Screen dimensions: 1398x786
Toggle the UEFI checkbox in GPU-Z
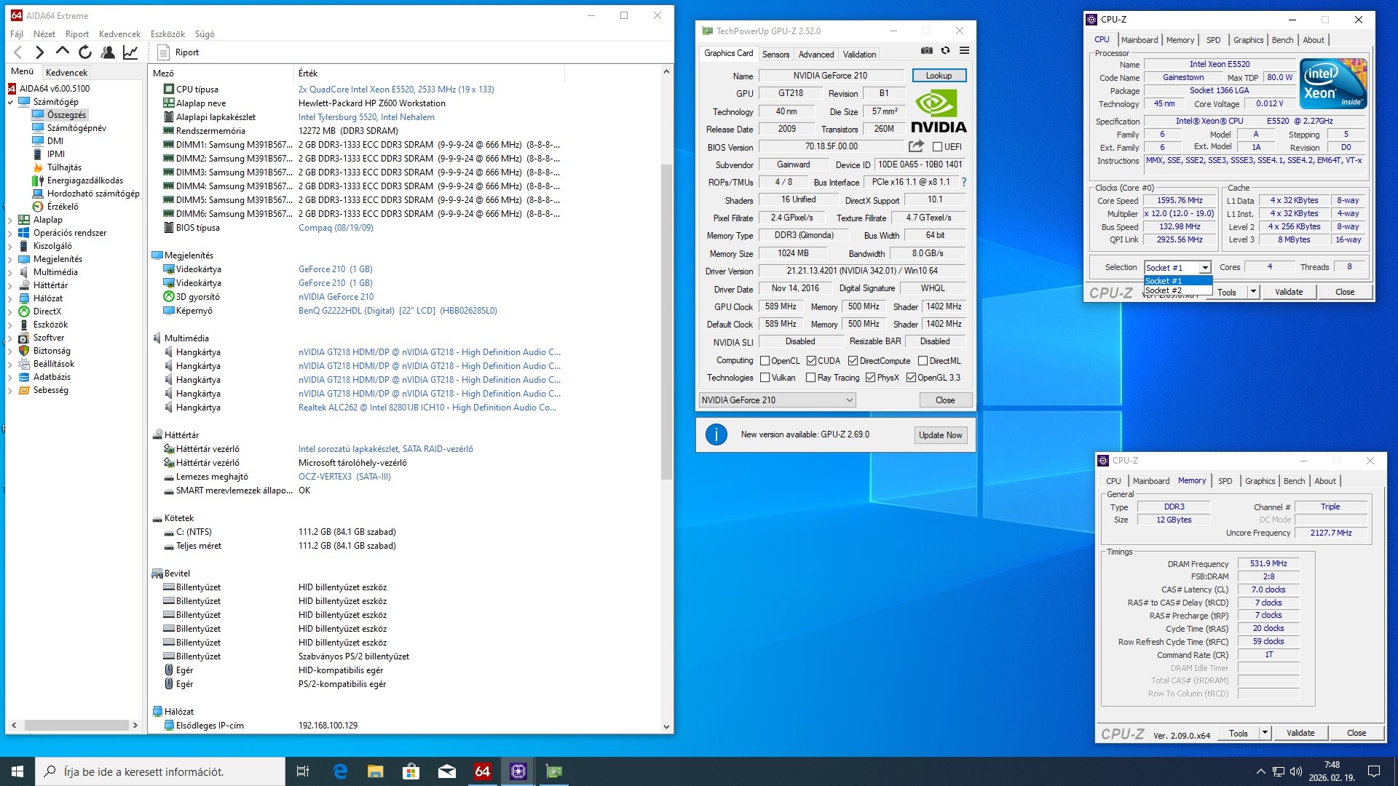point(938,147)
